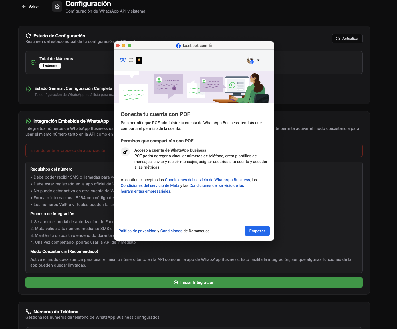The height and width of the screenshot is (329, 397).
Task: Click the Volver back arrow
Action: pyautogui.click(x=24, y=7)
